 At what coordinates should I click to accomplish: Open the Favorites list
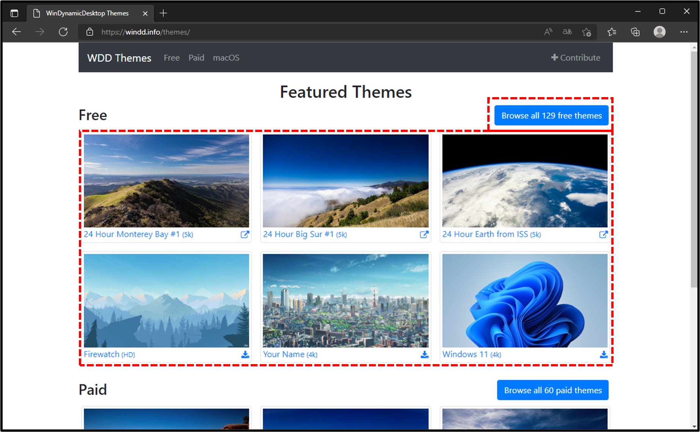click(612, 32)
